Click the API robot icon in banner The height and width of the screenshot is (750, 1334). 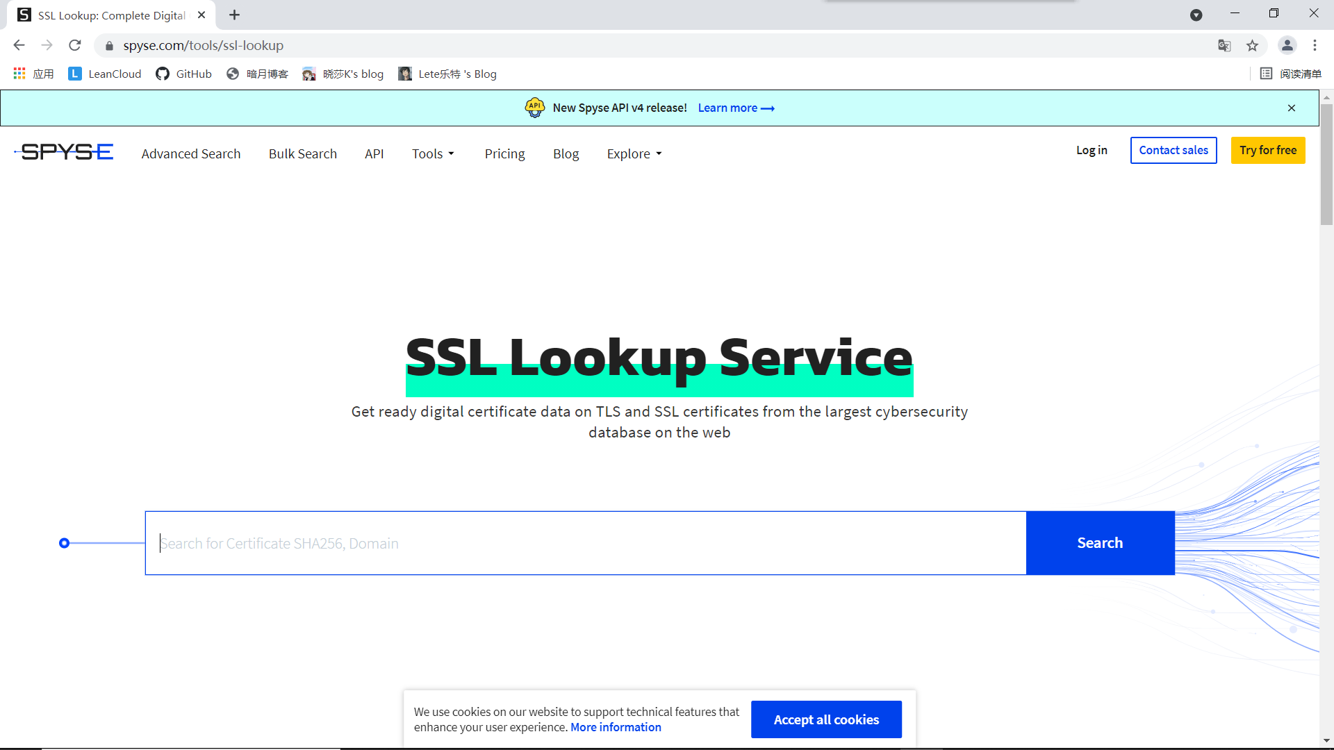click(535, 108)
